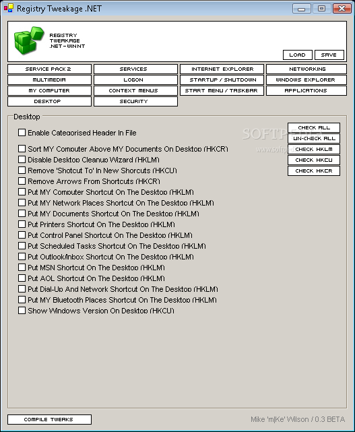Open Context Menus tweaks
Viewport: 355px width, 432px height.
coord(135,90)
